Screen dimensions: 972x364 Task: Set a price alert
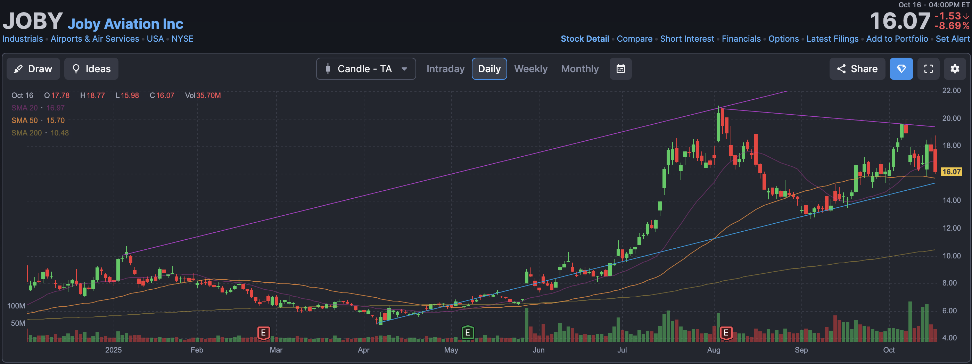953,39
